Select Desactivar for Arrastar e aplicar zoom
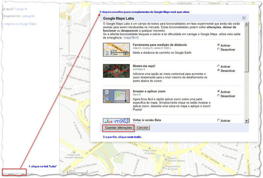This screenshot has width=263, height=178. [x=219, y=96]
